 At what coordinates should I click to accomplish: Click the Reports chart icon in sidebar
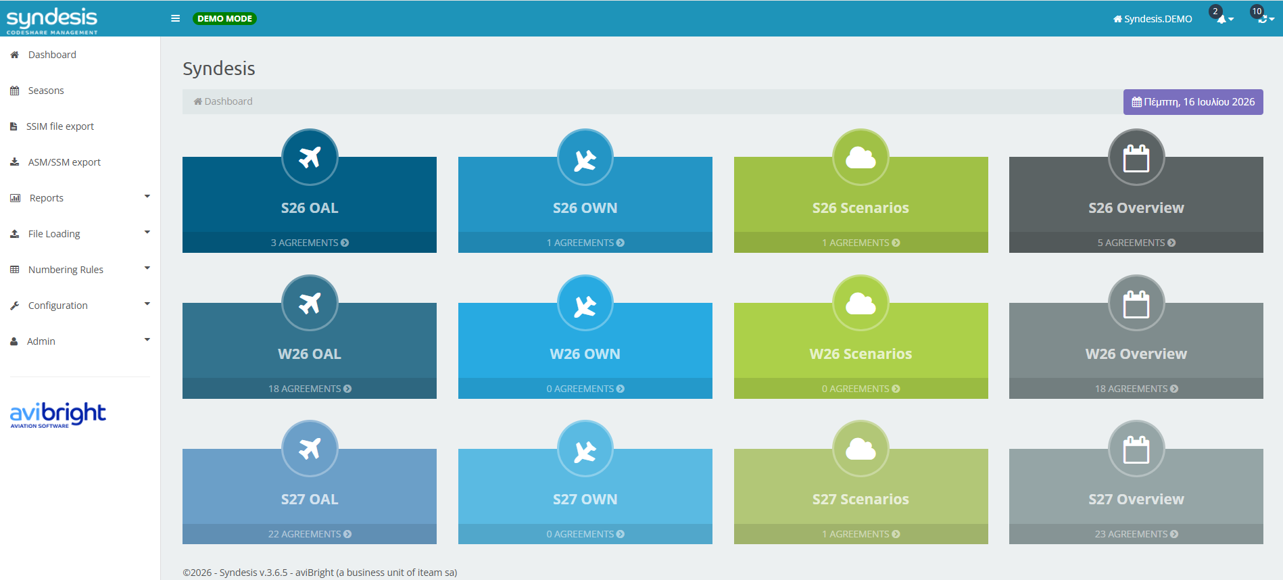pos(15,198)
